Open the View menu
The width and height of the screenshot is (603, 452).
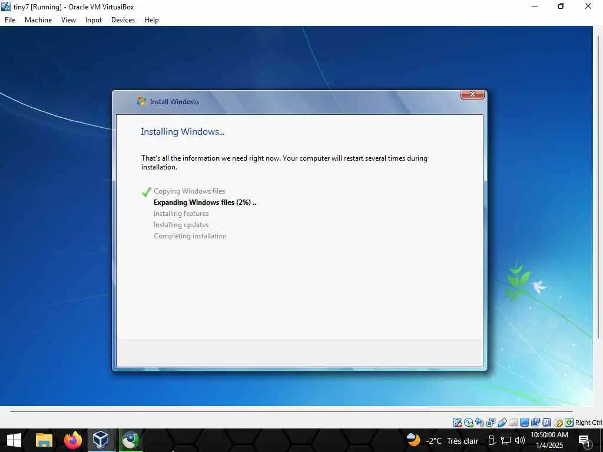coord(68,20)
